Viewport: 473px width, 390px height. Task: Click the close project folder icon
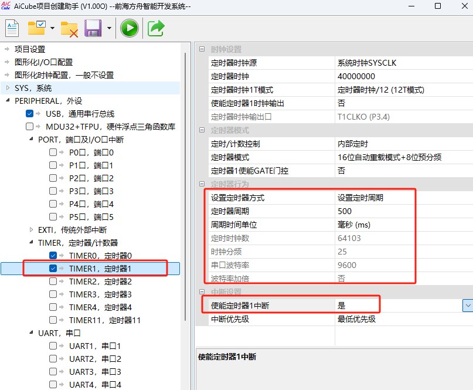[x=69, y=29]
